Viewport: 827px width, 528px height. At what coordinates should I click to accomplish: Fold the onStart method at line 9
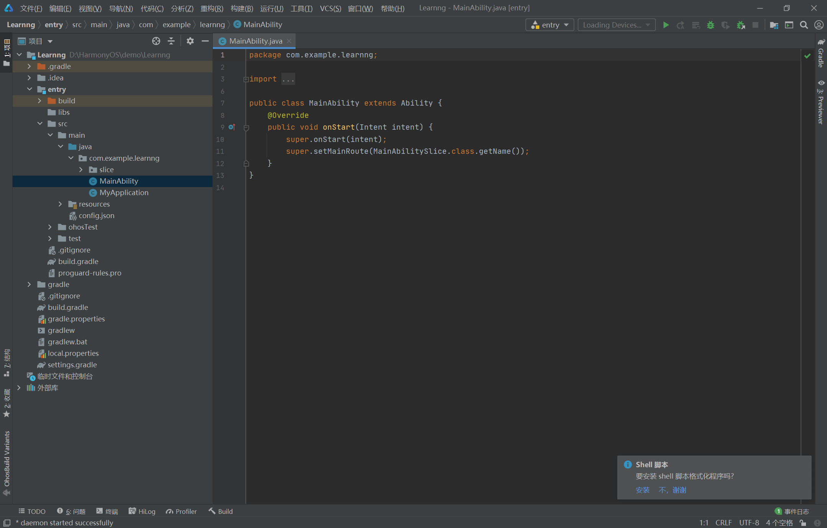click(246, 127)
